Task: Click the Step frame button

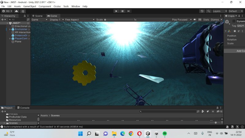Action: (x=129, y=11)
